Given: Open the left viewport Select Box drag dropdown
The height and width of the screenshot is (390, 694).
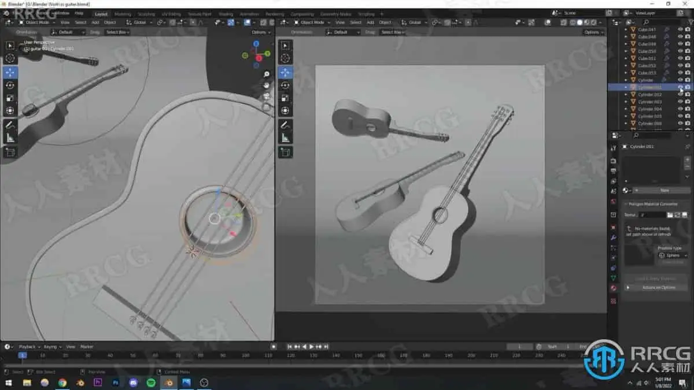Looking at the screenshot, I should pyautogui.click(x=117, y=32).
